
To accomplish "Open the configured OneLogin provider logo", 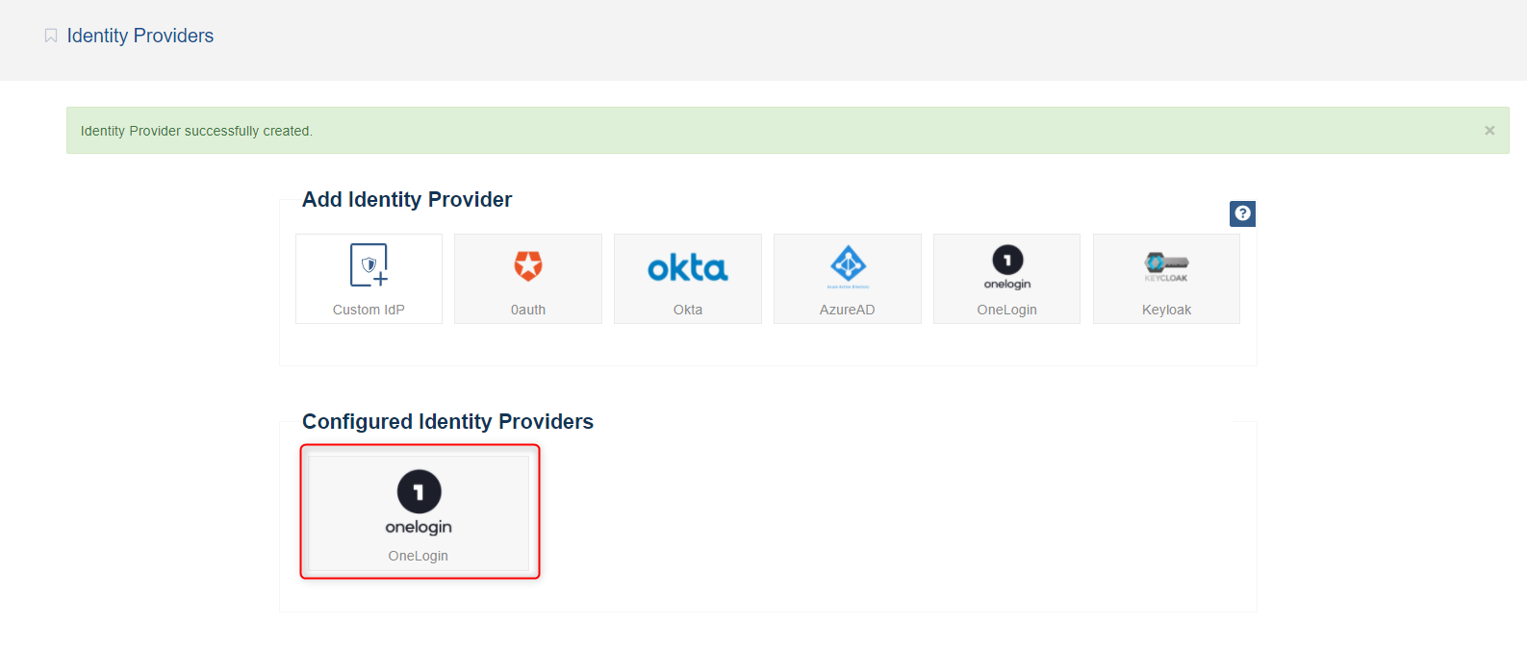I will click(x=419, y=501).
